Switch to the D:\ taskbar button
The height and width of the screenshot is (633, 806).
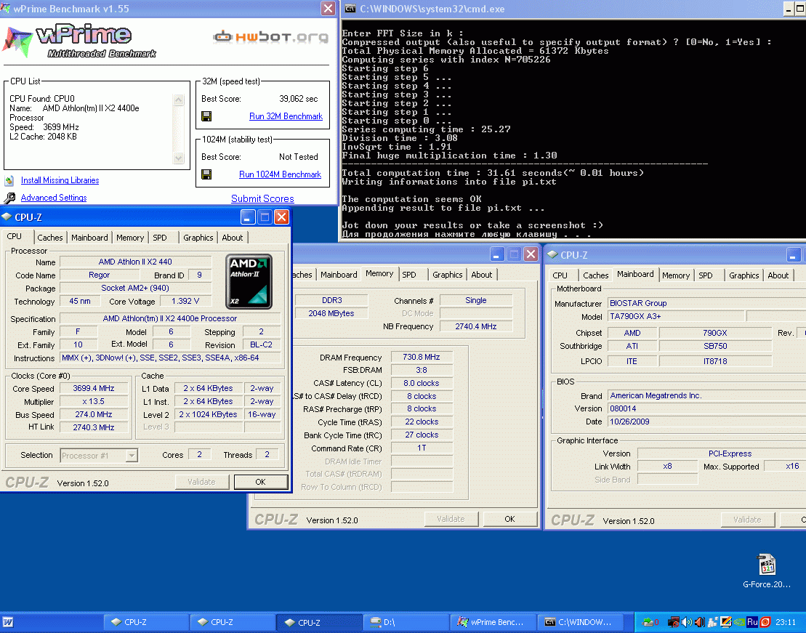tap(406, 622)
